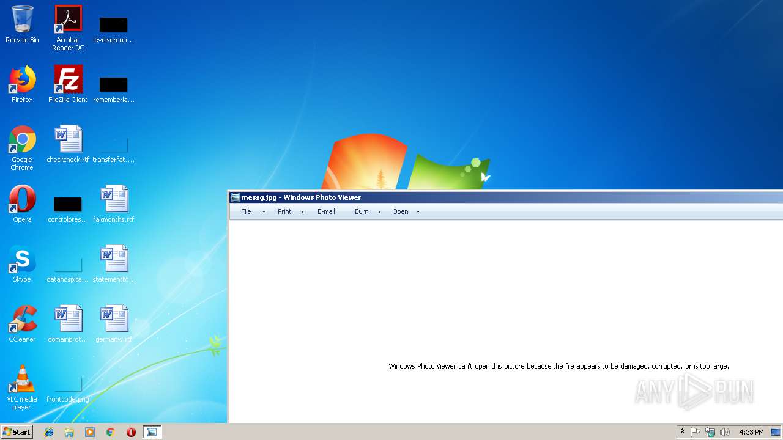Select the domainprot document icon
The height and width of the screenshot is (440, 783).
point(68,324)
